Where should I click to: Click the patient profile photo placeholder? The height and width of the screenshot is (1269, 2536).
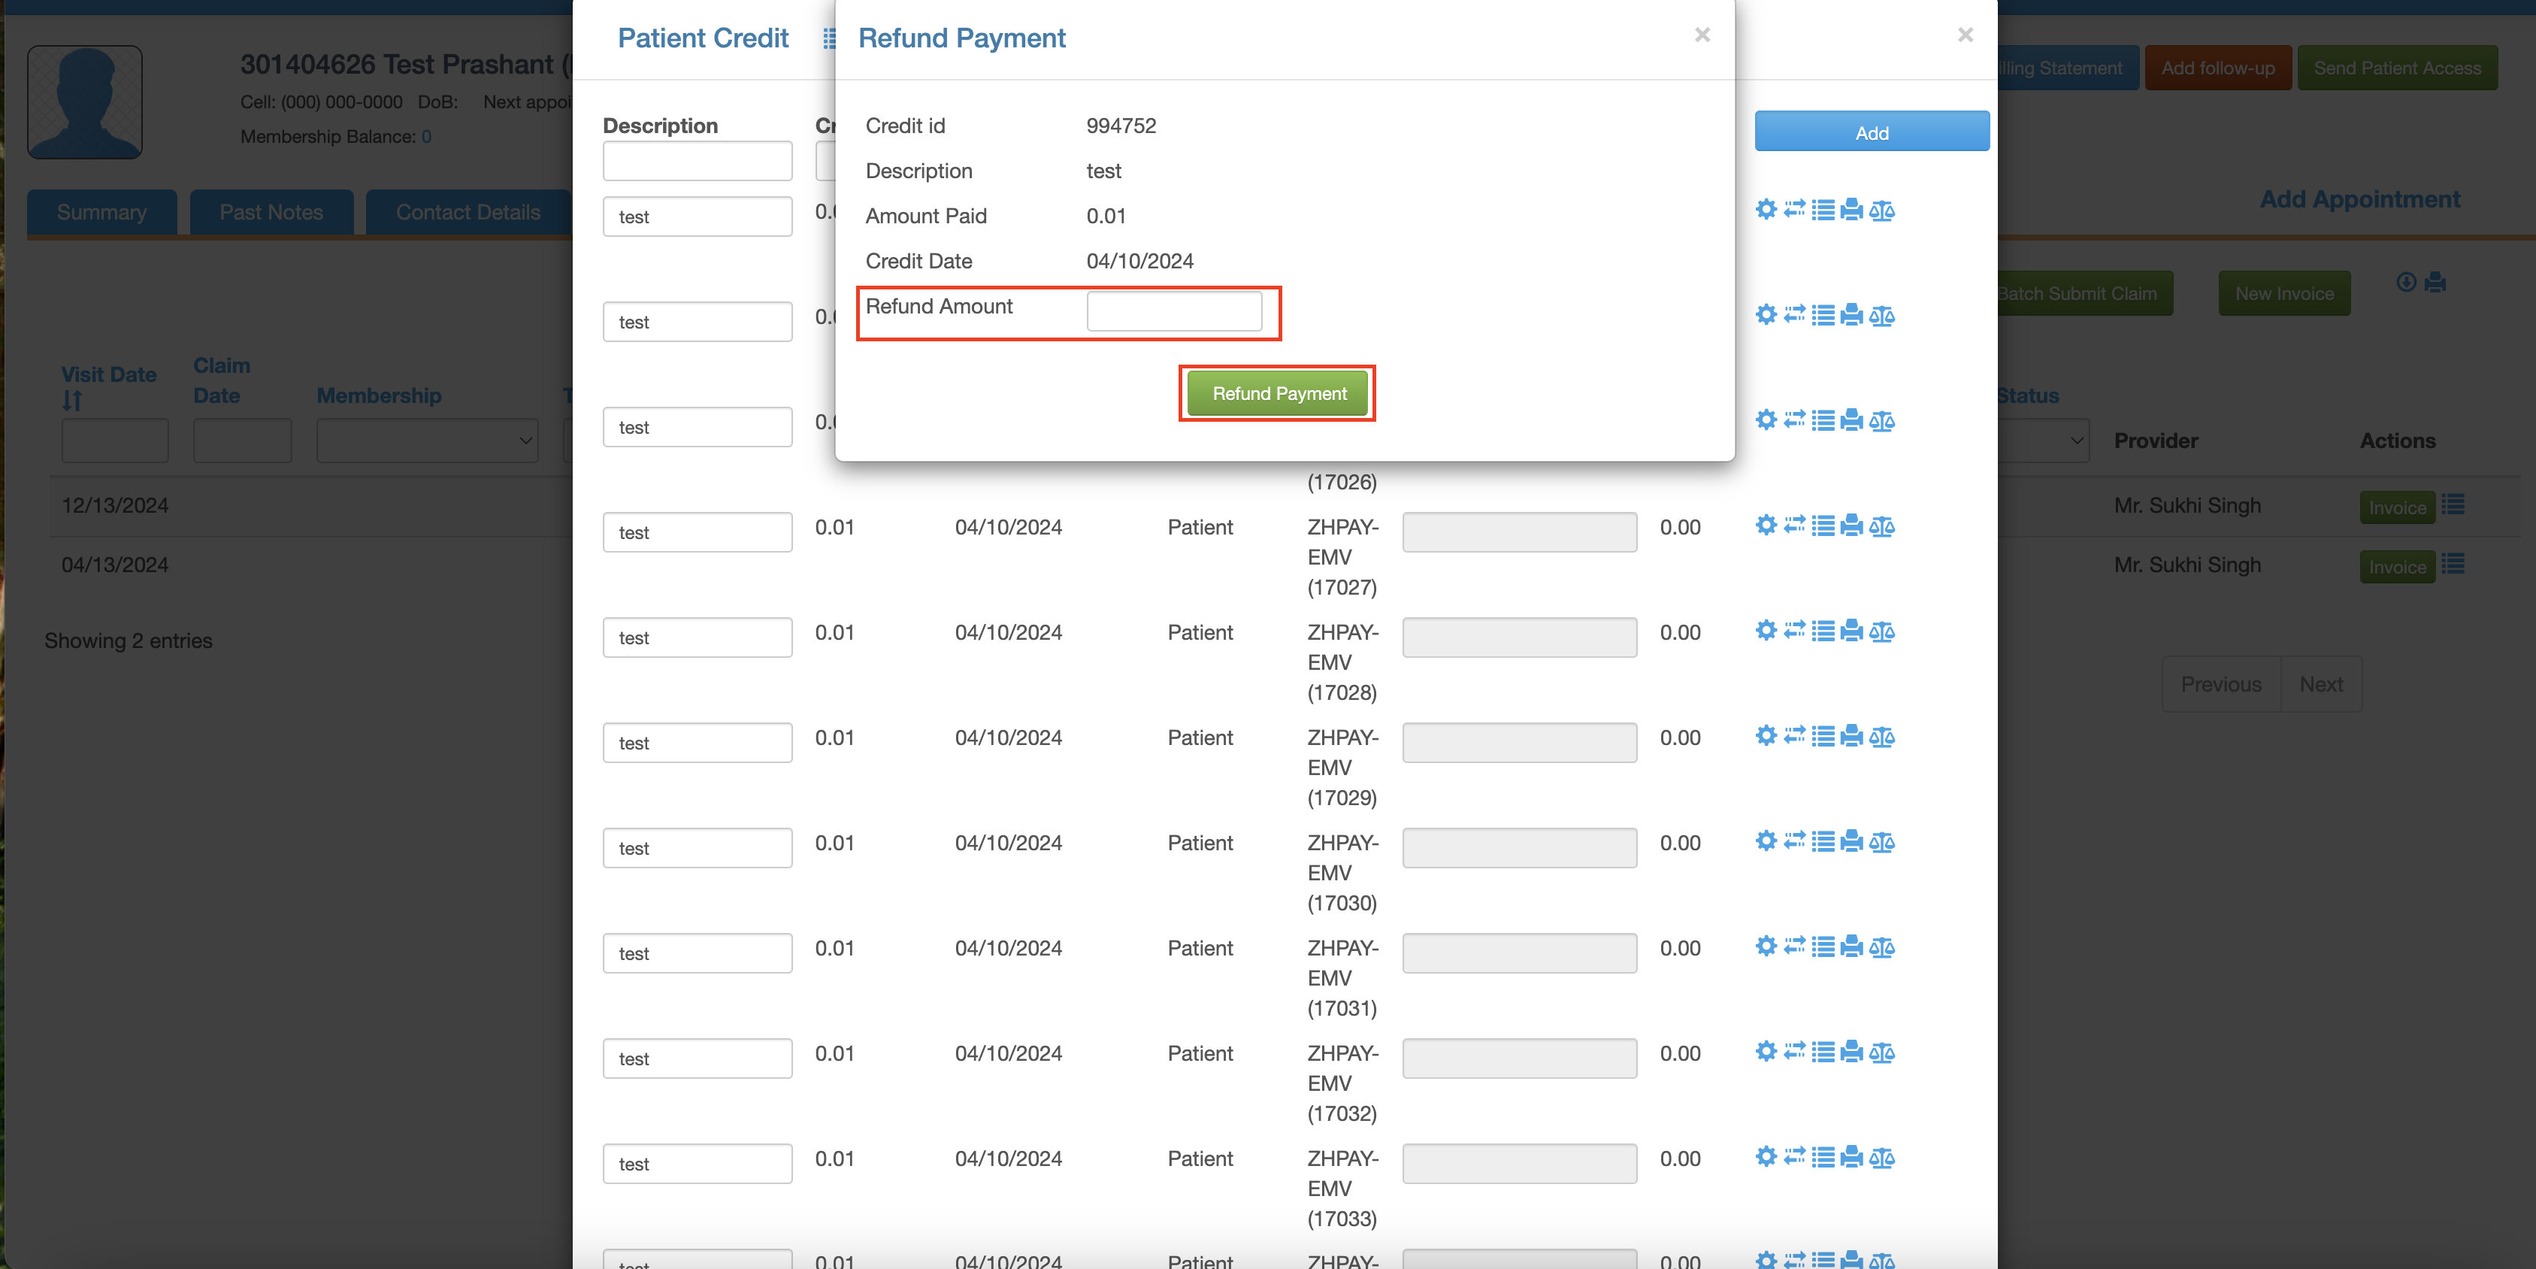[85, 102]
